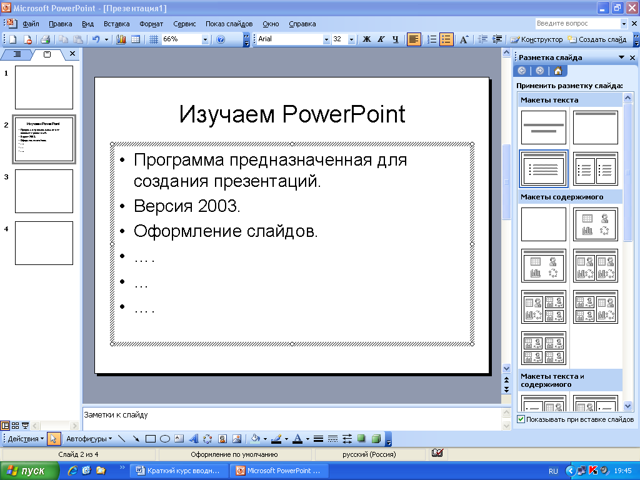Click the Insert Chart toolbar icon
This screenshot has width=640, height=480.
tap(121, 39)
